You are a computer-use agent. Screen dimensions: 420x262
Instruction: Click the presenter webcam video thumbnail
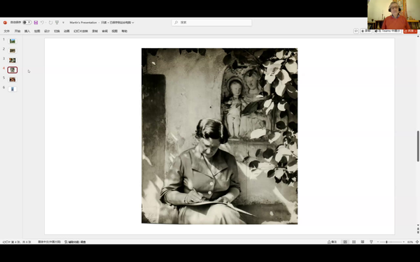point(393,15)
